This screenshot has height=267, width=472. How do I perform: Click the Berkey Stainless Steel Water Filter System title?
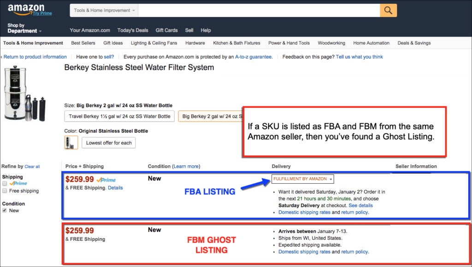click(x=139, y=67)
